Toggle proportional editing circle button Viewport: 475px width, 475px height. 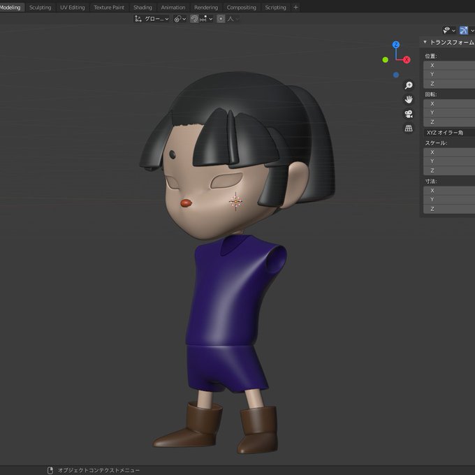[x=221, y=19]
